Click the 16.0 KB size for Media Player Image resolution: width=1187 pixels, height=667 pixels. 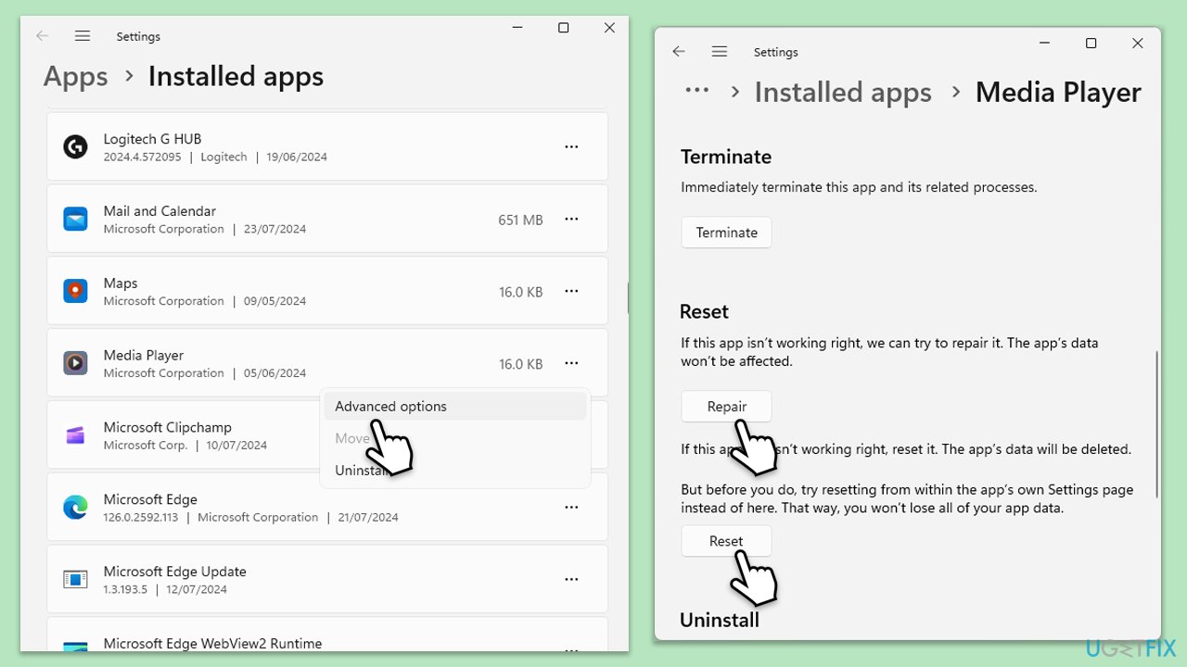click(x=521, y=364)
